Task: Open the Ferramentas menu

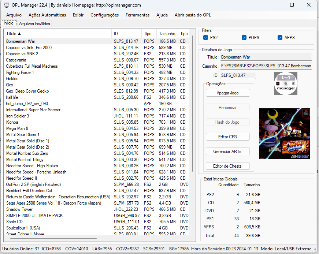Action: pos(137,15)
